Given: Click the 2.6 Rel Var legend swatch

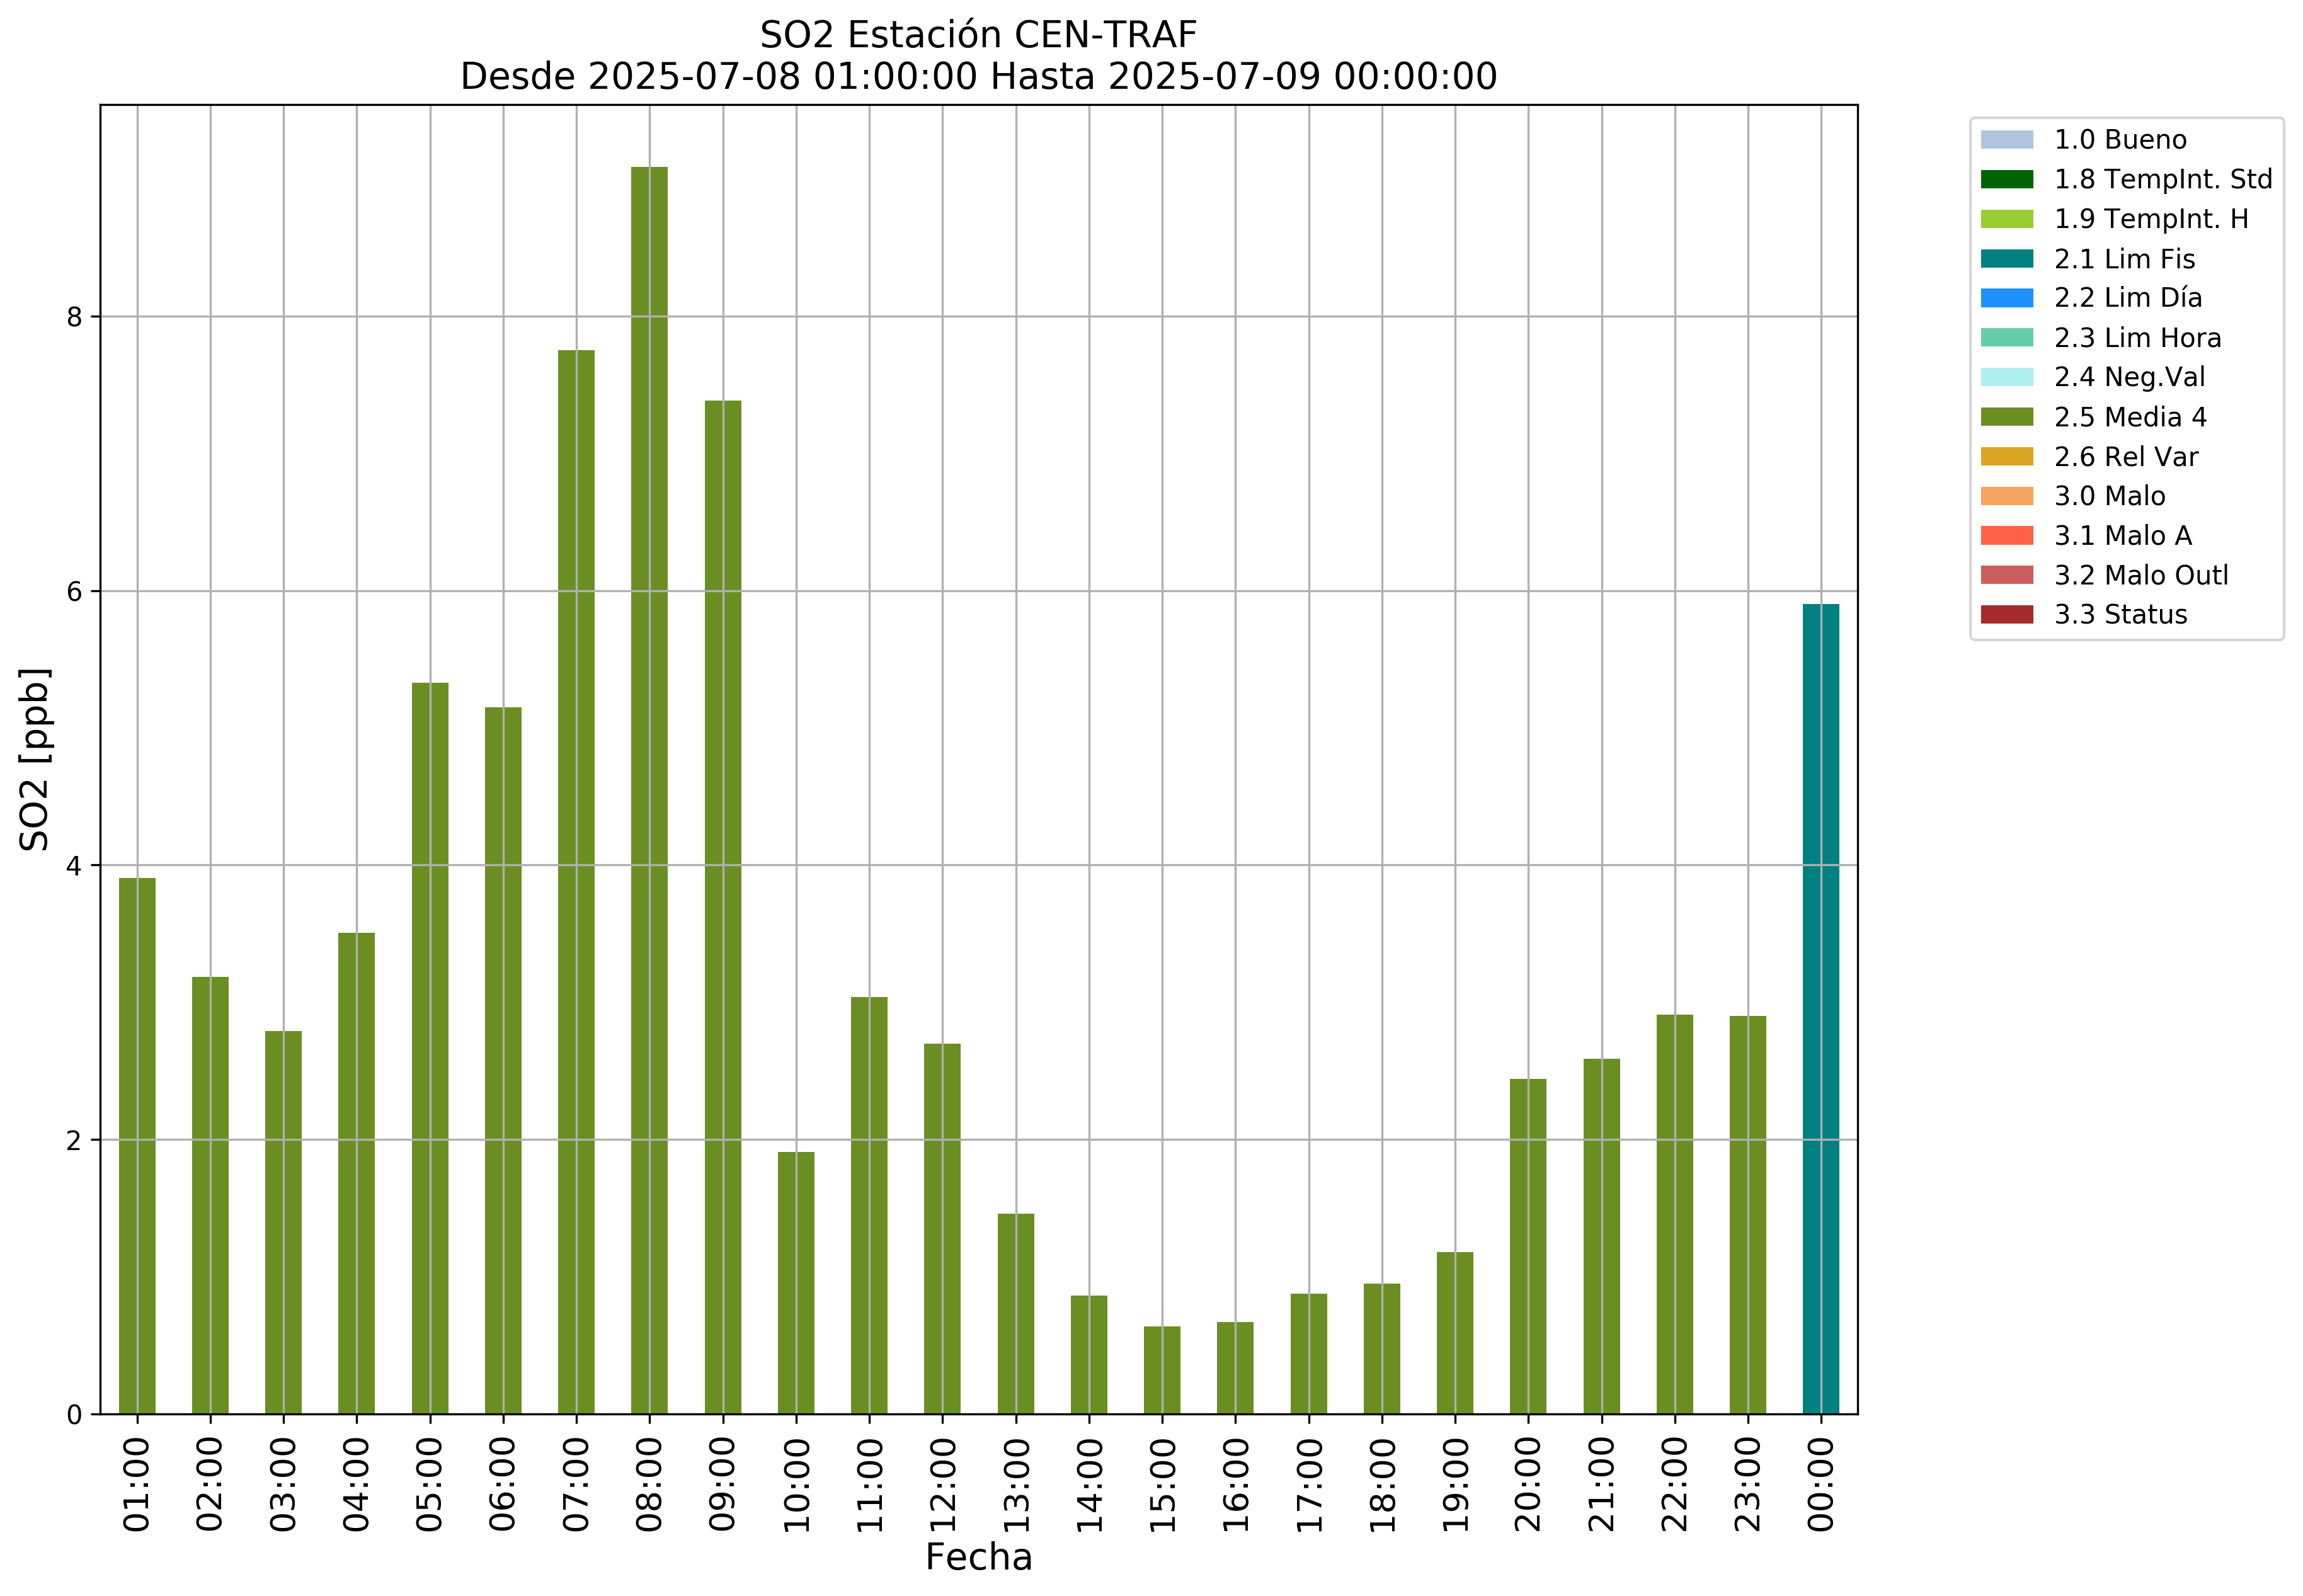Looking at the screenshot, I should (2006, 457).
